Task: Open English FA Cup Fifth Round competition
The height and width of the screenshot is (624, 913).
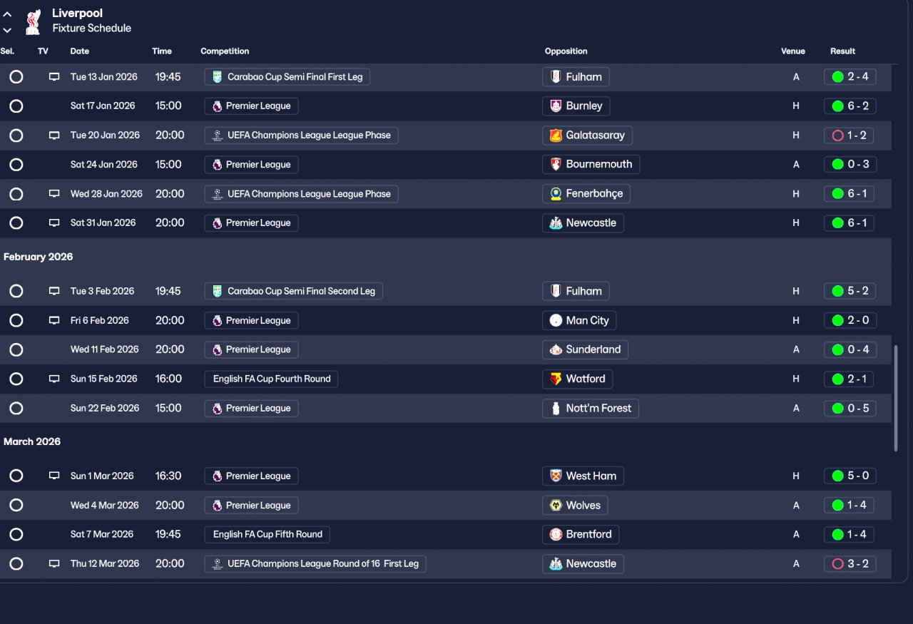Action: pyautogui.click(x=267, y=534)
